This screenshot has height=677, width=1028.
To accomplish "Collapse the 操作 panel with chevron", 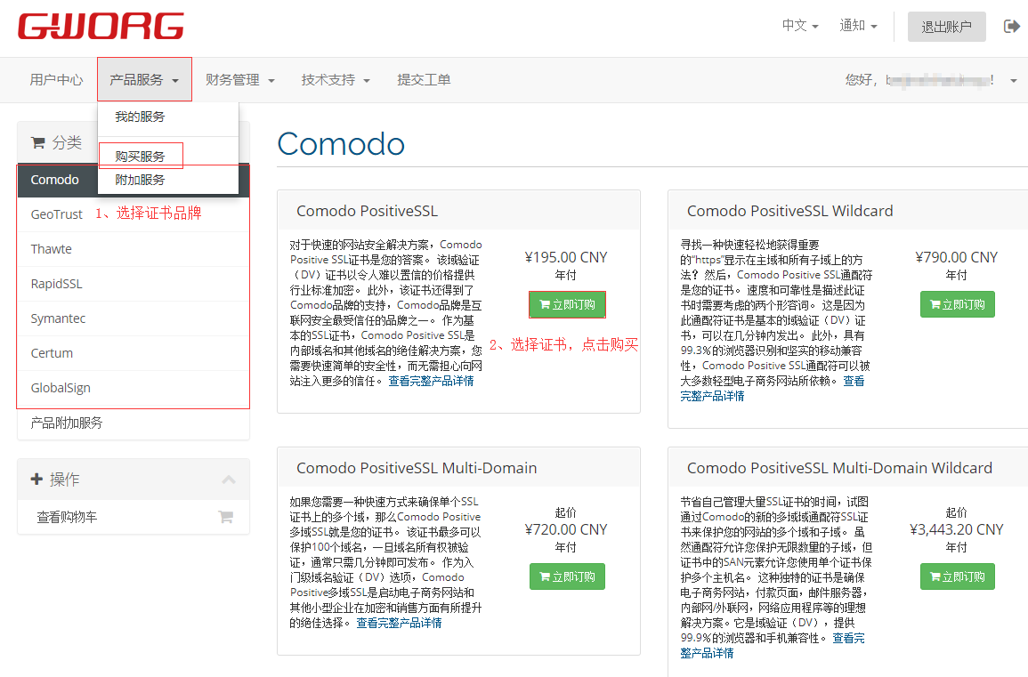I will tap(229, 480).
